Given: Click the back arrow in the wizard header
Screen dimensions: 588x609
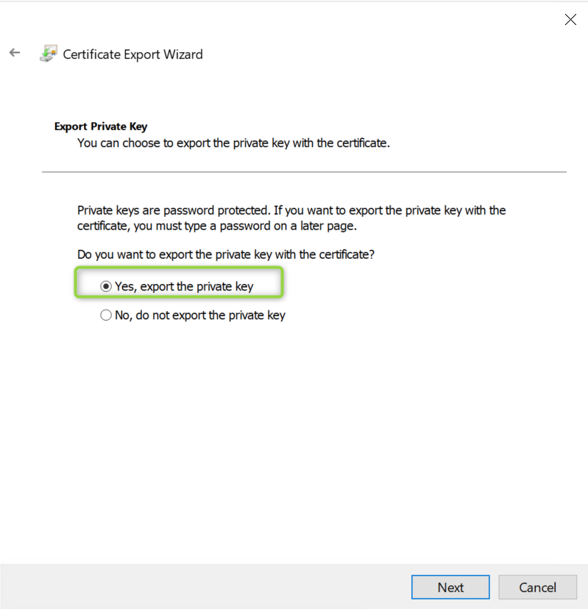Looking at the screenshot, I should pos(15,53).
